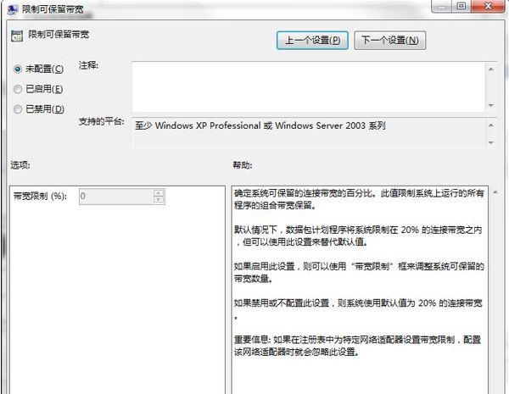Click the help panel scroll up arrow
Screen dimensions: 509x394
[495, 192]
